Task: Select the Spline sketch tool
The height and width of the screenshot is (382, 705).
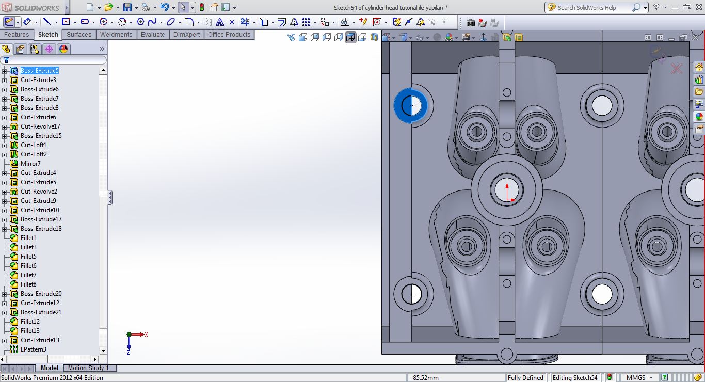Action: (152, 22)
